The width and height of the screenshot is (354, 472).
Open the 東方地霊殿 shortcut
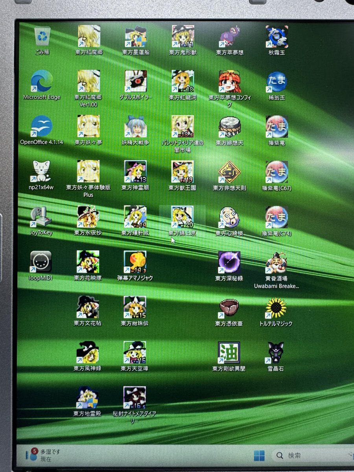pos(87,397)
